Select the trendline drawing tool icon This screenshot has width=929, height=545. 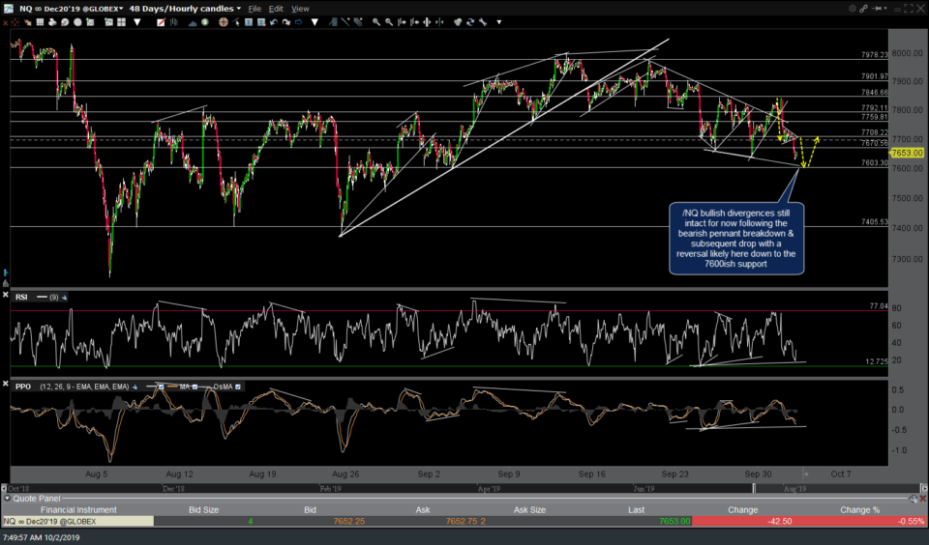point(345,22)
